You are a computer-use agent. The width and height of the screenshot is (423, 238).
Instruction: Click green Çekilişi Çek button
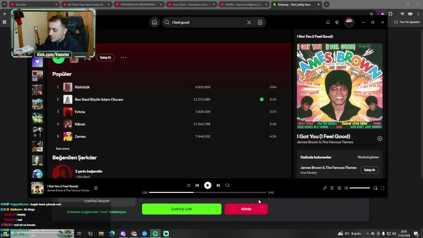tap(182, 209)
